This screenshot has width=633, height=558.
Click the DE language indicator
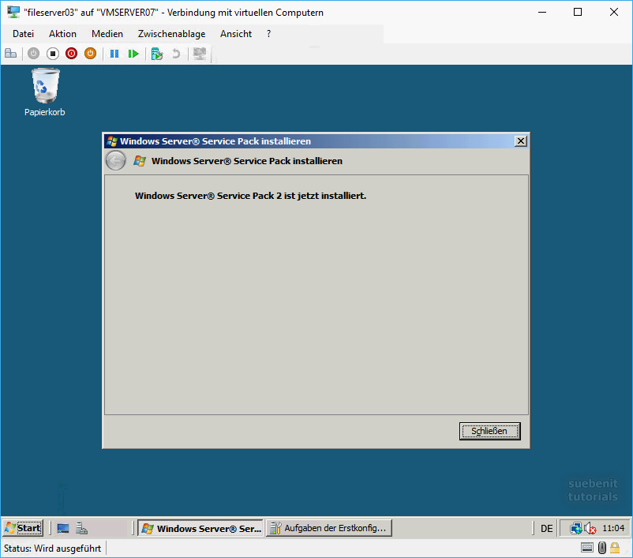[547, 528]
